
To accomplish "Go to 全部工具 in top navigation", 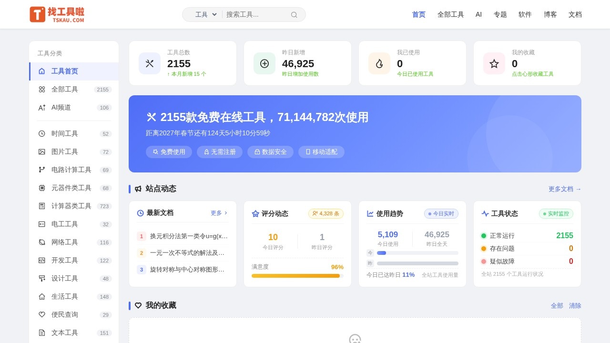I will [451, 14].
